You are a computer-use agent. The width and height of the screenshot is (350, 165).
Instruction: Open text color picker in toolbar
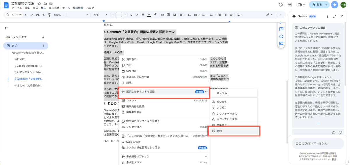pos(149,15)
